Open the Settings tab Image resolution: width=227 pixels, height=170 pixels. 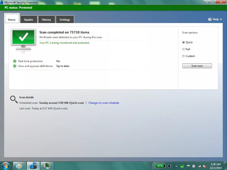pos(65,20)
